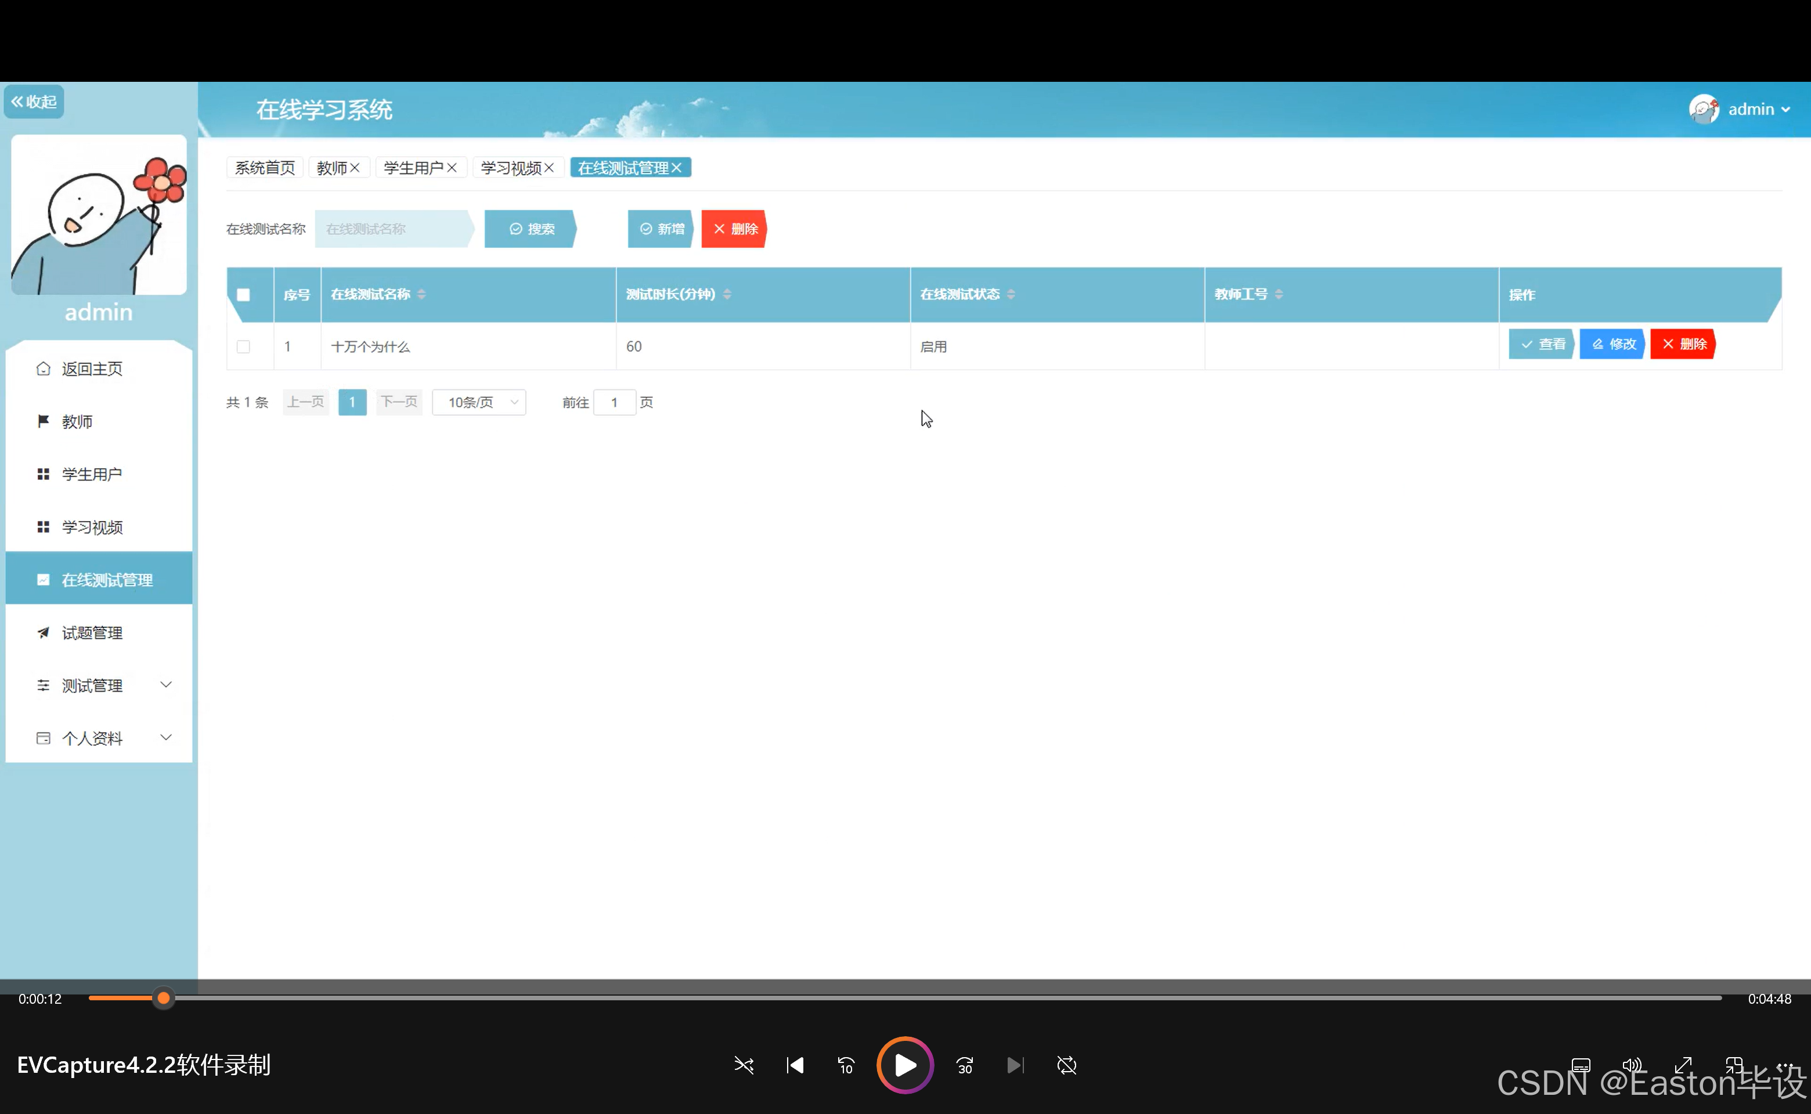
Task: Sort by 在线测试名称 column arrows
Action: pos(421,294)
